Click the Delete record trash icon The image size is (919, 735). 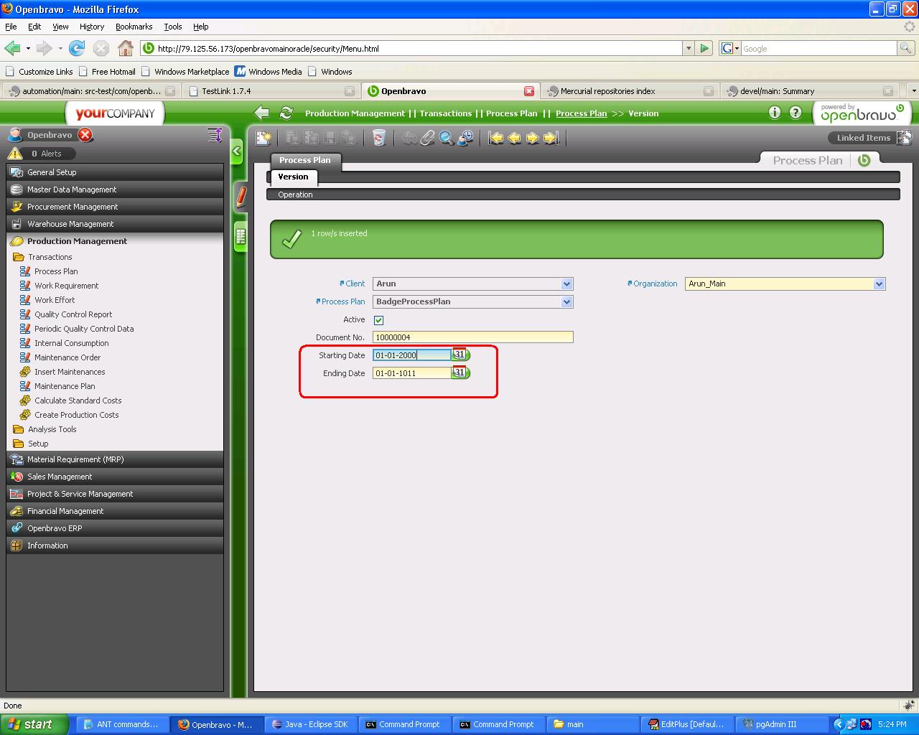[x=379, y=138]
